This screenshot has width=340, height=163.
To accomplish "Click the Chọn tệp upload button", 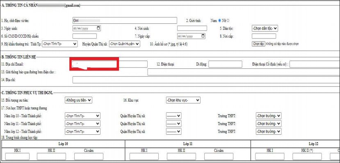I will [x=258, y=44].
